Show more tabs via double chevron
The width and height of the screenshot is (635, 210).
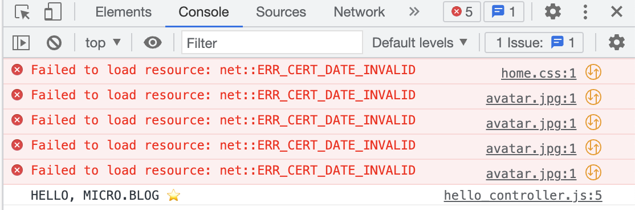click(414, 12)
